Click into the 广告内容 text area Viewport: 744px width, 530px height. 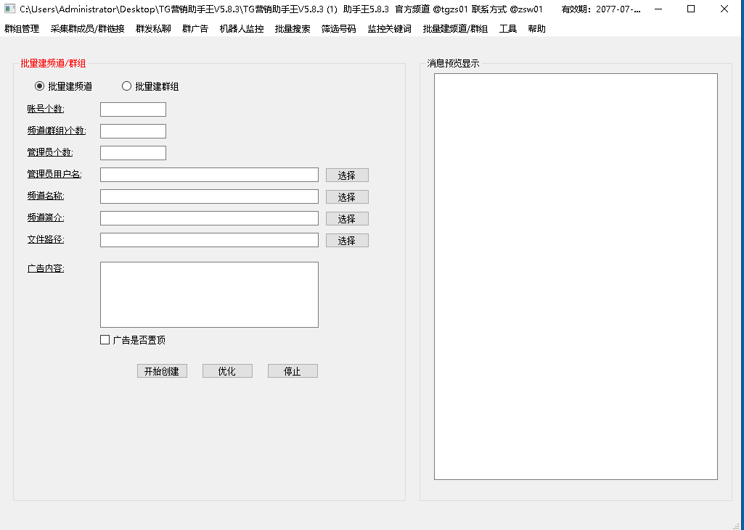tap(209, 294)
